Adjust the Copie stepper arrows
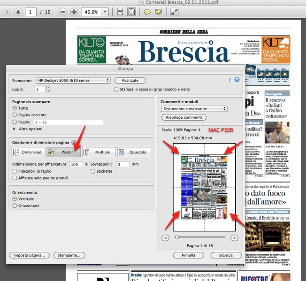 [x=48, y=89]
